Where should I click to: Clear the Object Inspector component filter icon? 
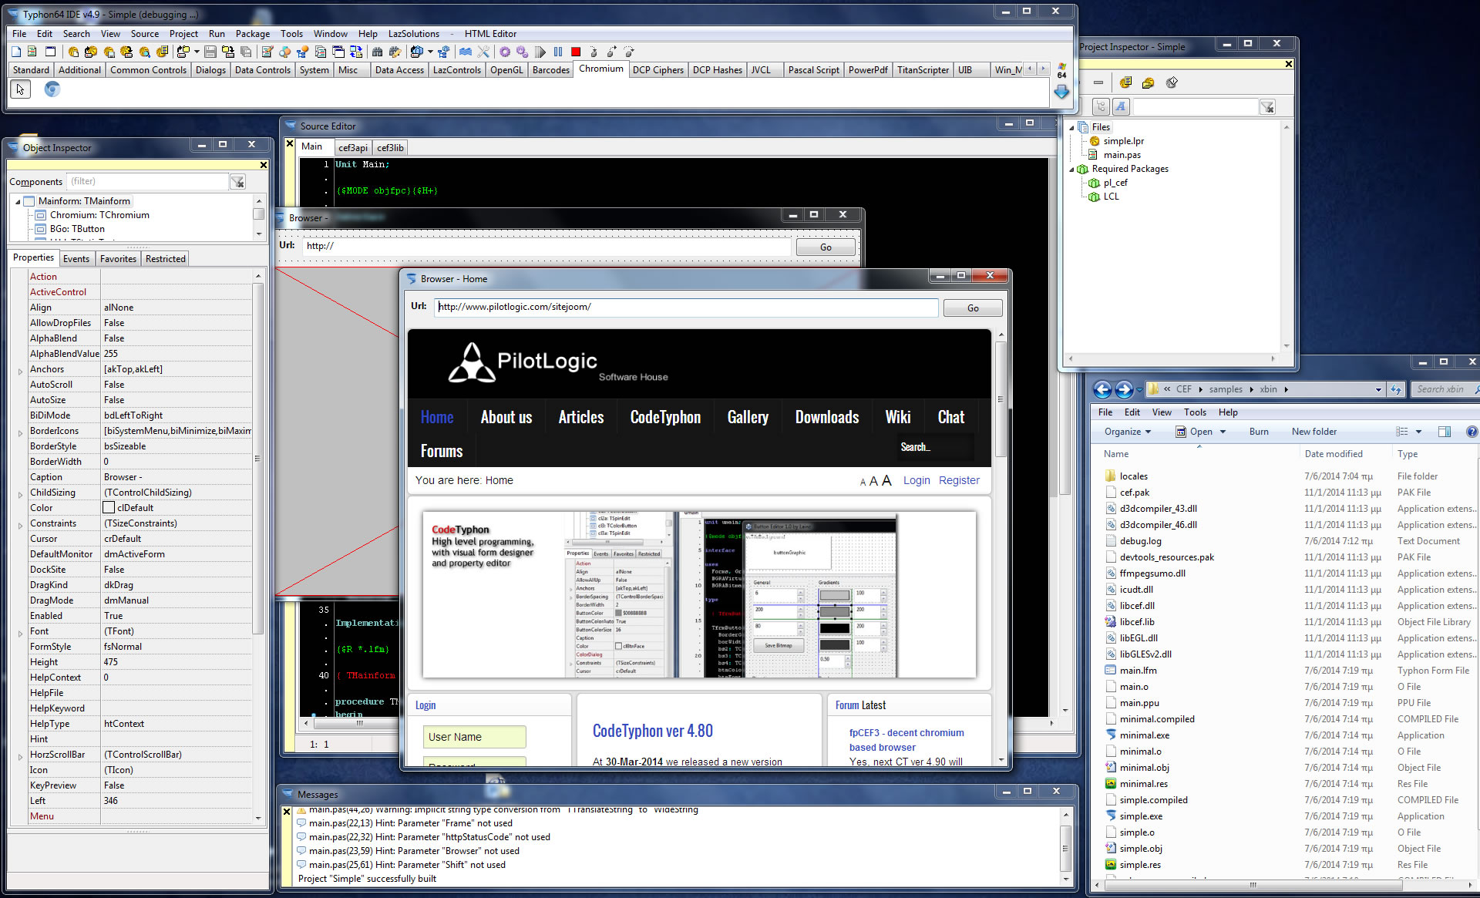click(x=237, y=182)
